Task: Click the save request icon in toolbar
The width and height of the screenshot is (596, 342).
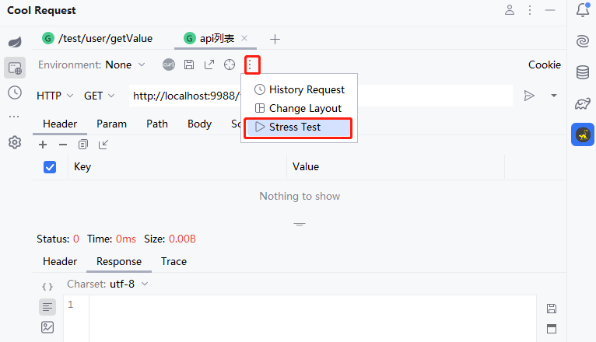Action: coord(189,65)
